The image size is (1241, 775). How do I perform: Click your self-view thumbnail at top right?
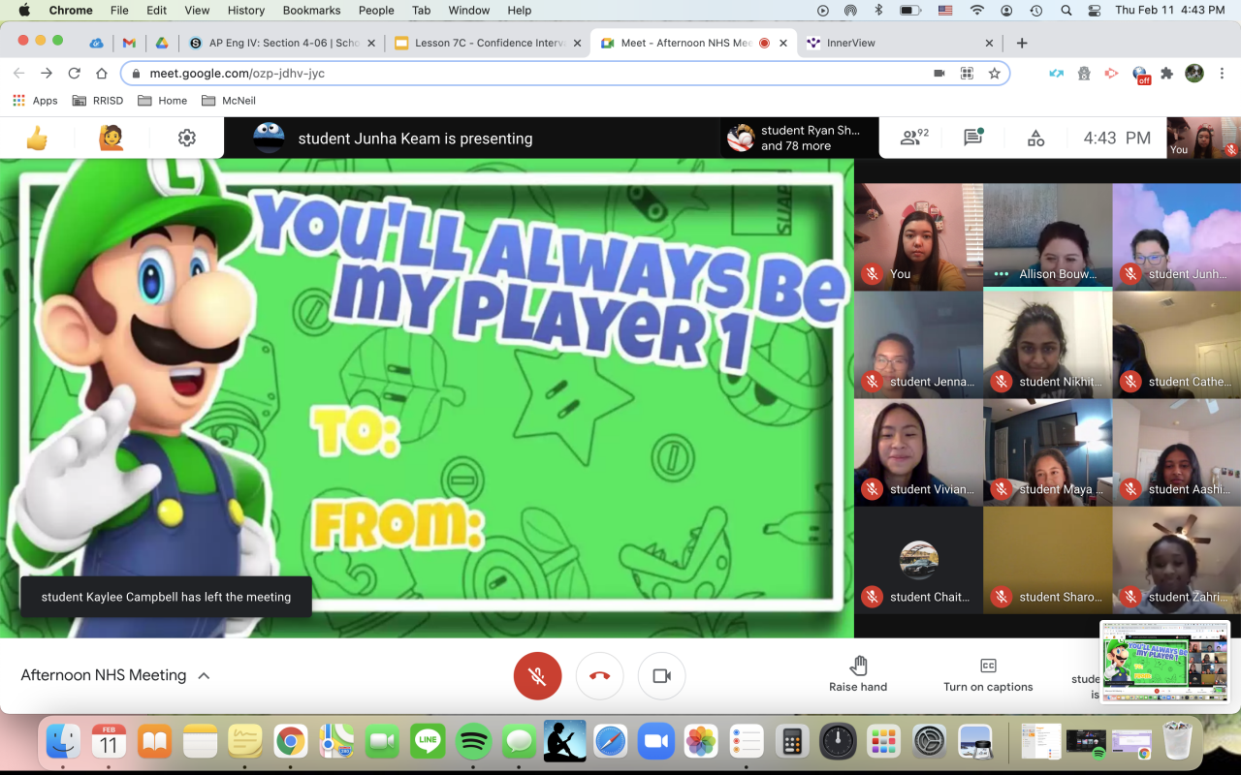pyautogui.click(x=1203, y=138)
